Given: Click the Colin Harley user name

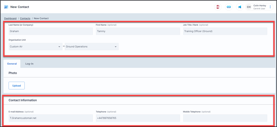Looking at the screenshot, I should (x=260, y=6).
